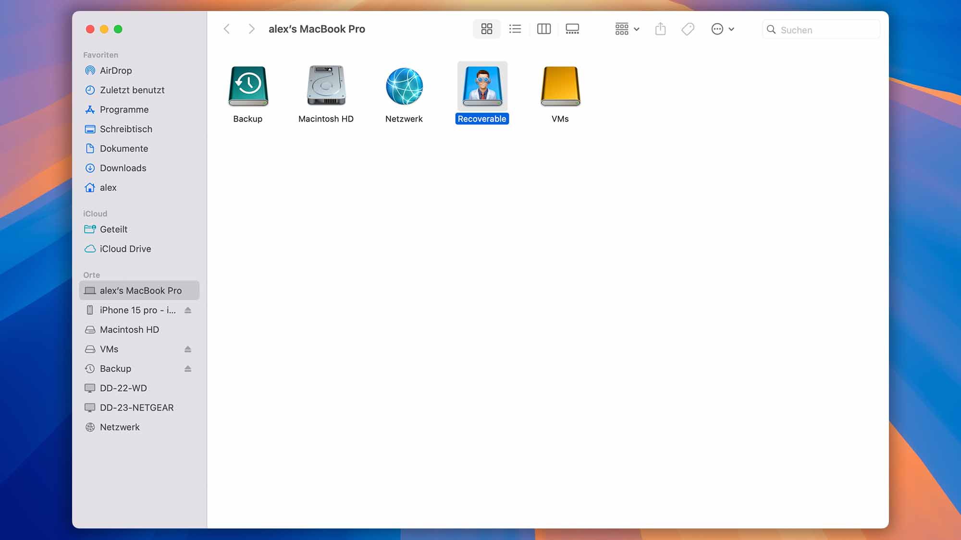Viewport: 961px width, 540px height.
Task: Go forward with the right arrow
Action: [251, 29]
